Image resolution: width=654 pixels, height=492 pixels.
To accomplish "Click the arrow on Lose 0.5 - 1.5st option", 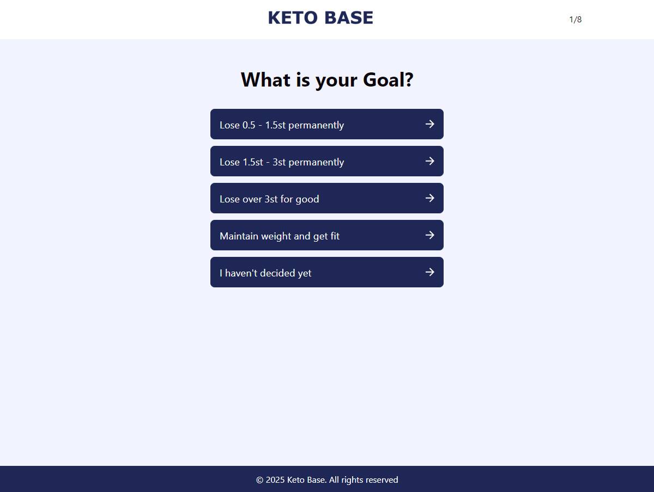I will coord(430,124).
